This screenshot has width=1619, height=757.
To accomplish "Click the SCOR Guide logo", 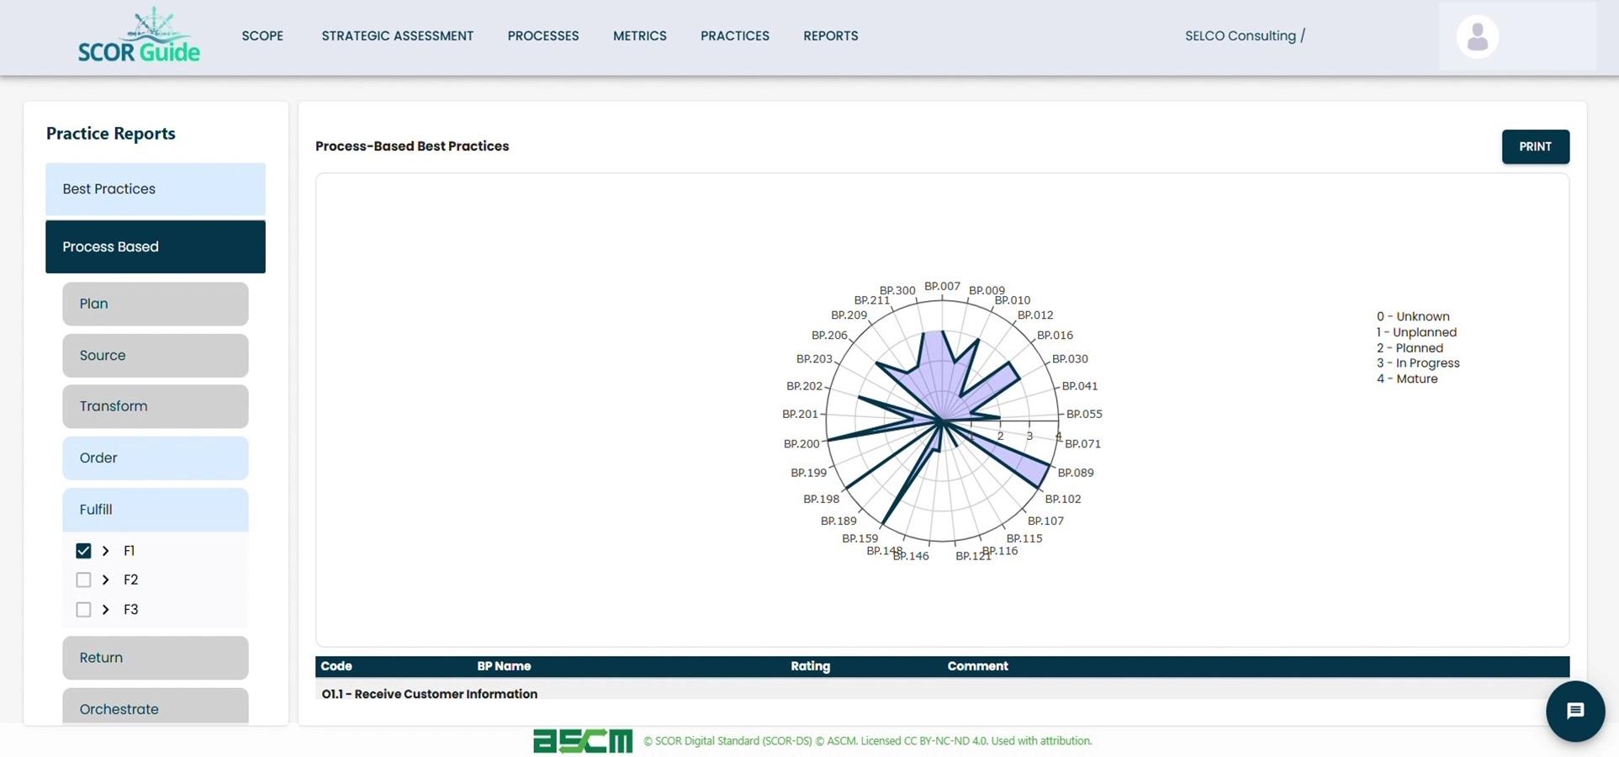I will tap(139, 35).
